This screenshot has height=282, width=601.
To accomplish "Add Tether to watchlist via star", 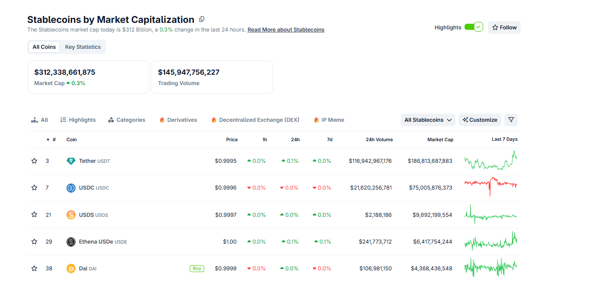I will pos(34,161).
